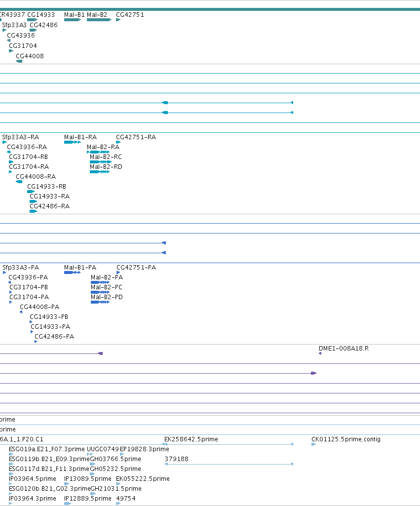Open the UUGC0749 EST label
The image size is (420, 506).
pos(103,449)
